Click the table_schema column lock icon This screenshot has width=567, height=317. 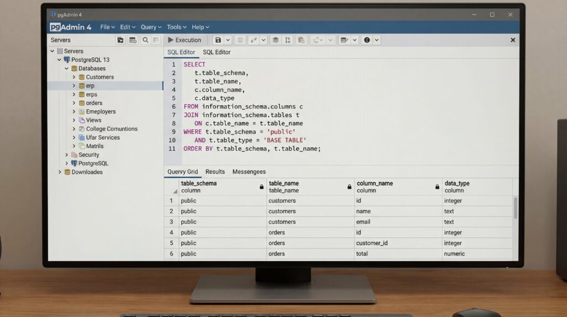261,187
